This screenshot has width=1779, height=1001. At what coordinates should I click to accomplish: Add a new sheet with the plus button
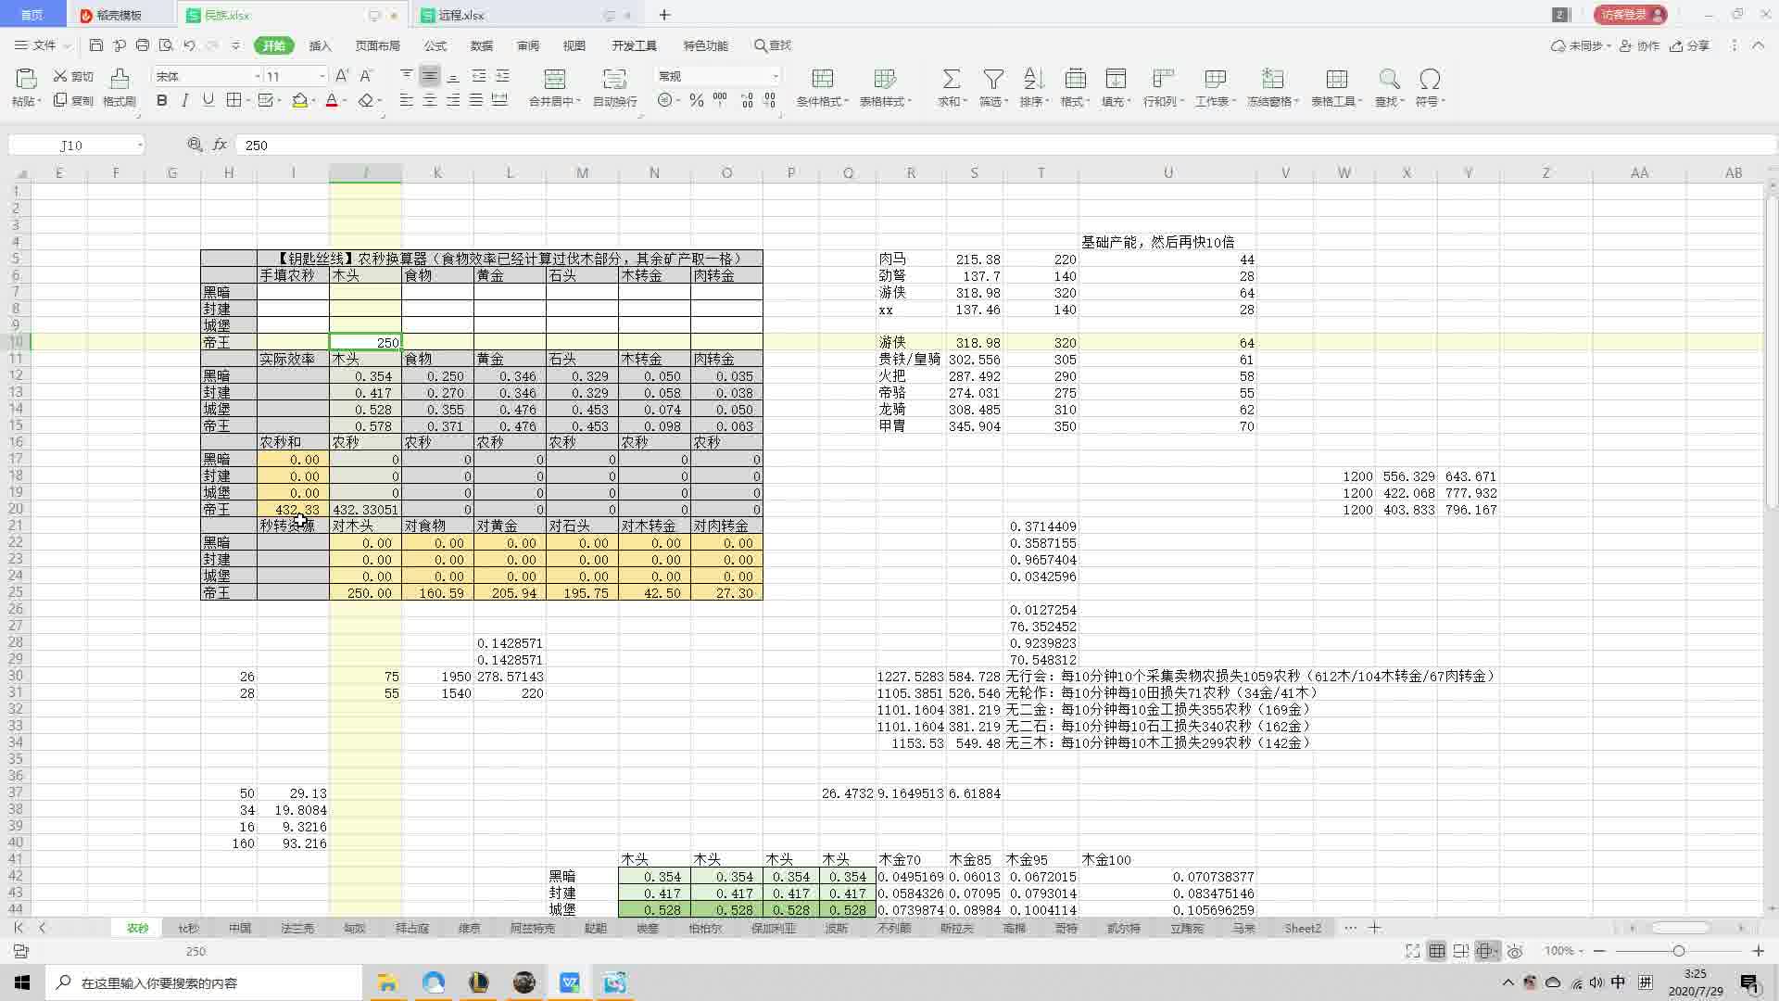click(x=1375, y=928)
